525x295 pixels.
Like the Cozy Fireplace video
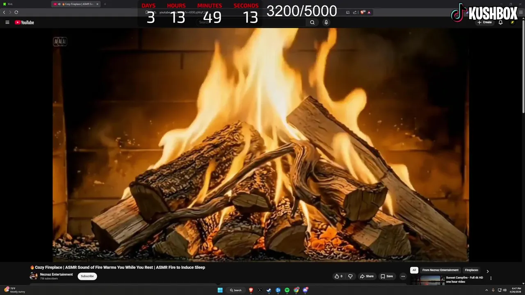[x=338, y=276]
